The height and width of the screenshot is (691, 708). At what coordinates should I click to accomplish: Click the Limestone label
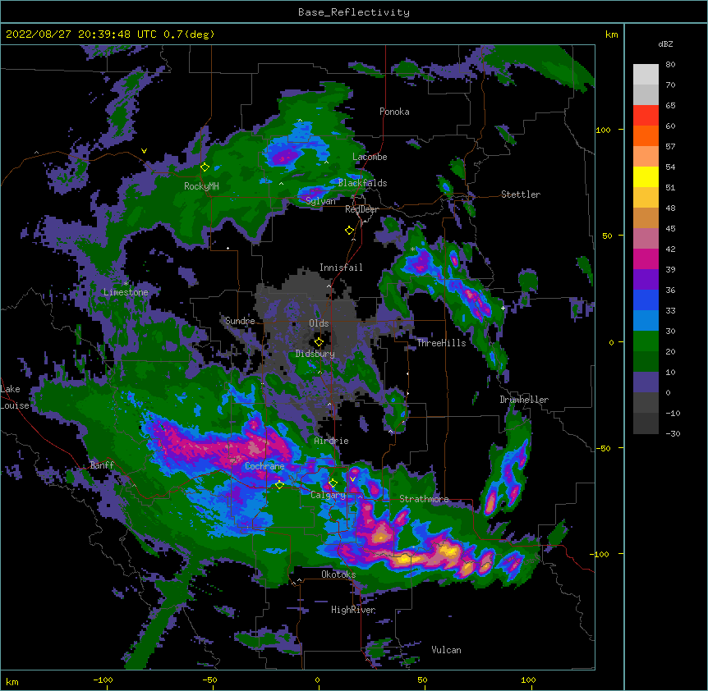pyautogui.click(x=126, y=292)
